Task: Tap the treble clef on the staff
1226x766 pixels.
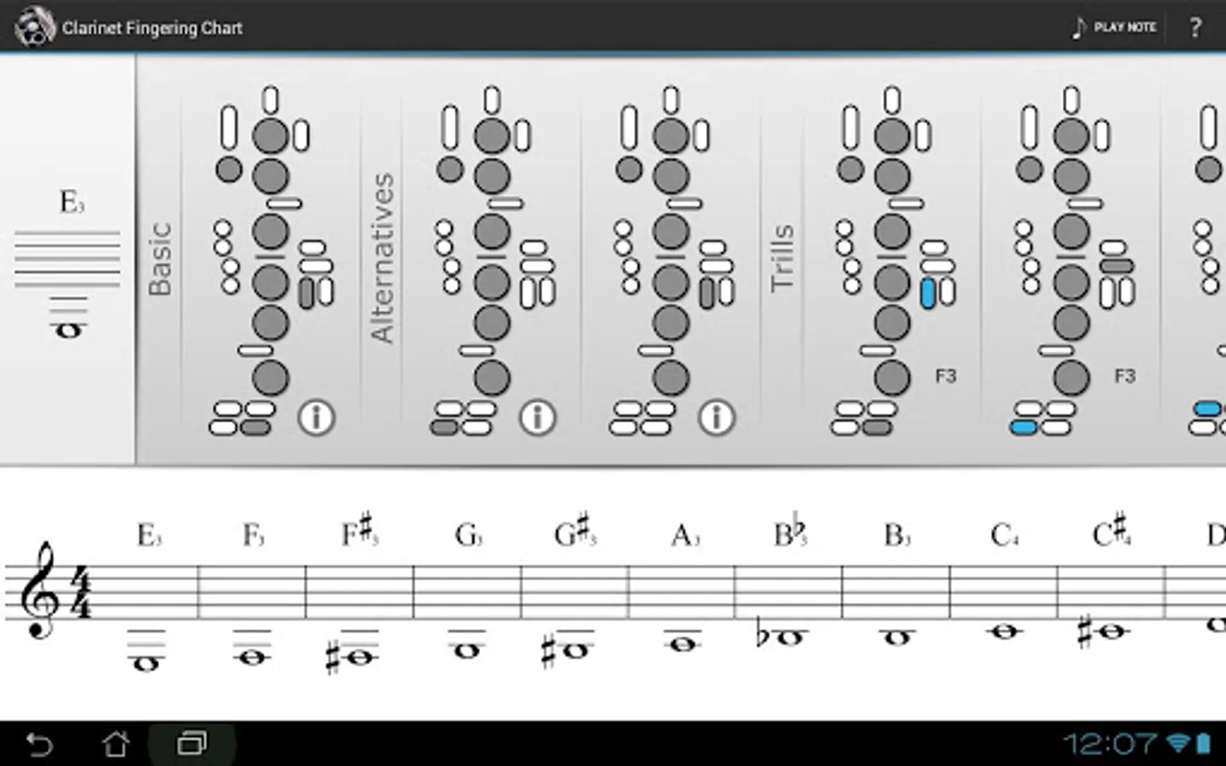Action: (41, 590)
